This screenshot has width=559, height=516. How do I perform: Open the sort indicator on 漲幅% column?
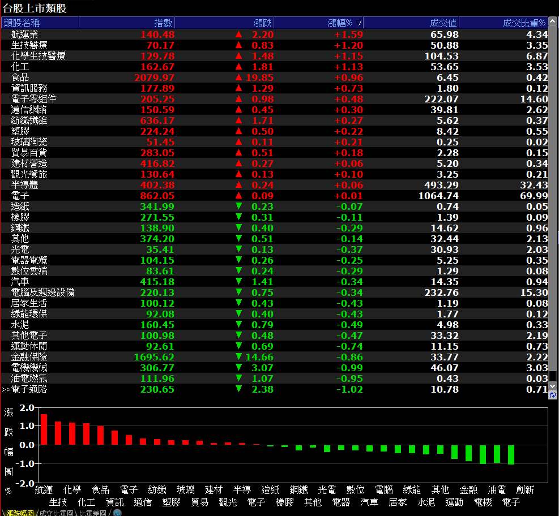point(359,23)
